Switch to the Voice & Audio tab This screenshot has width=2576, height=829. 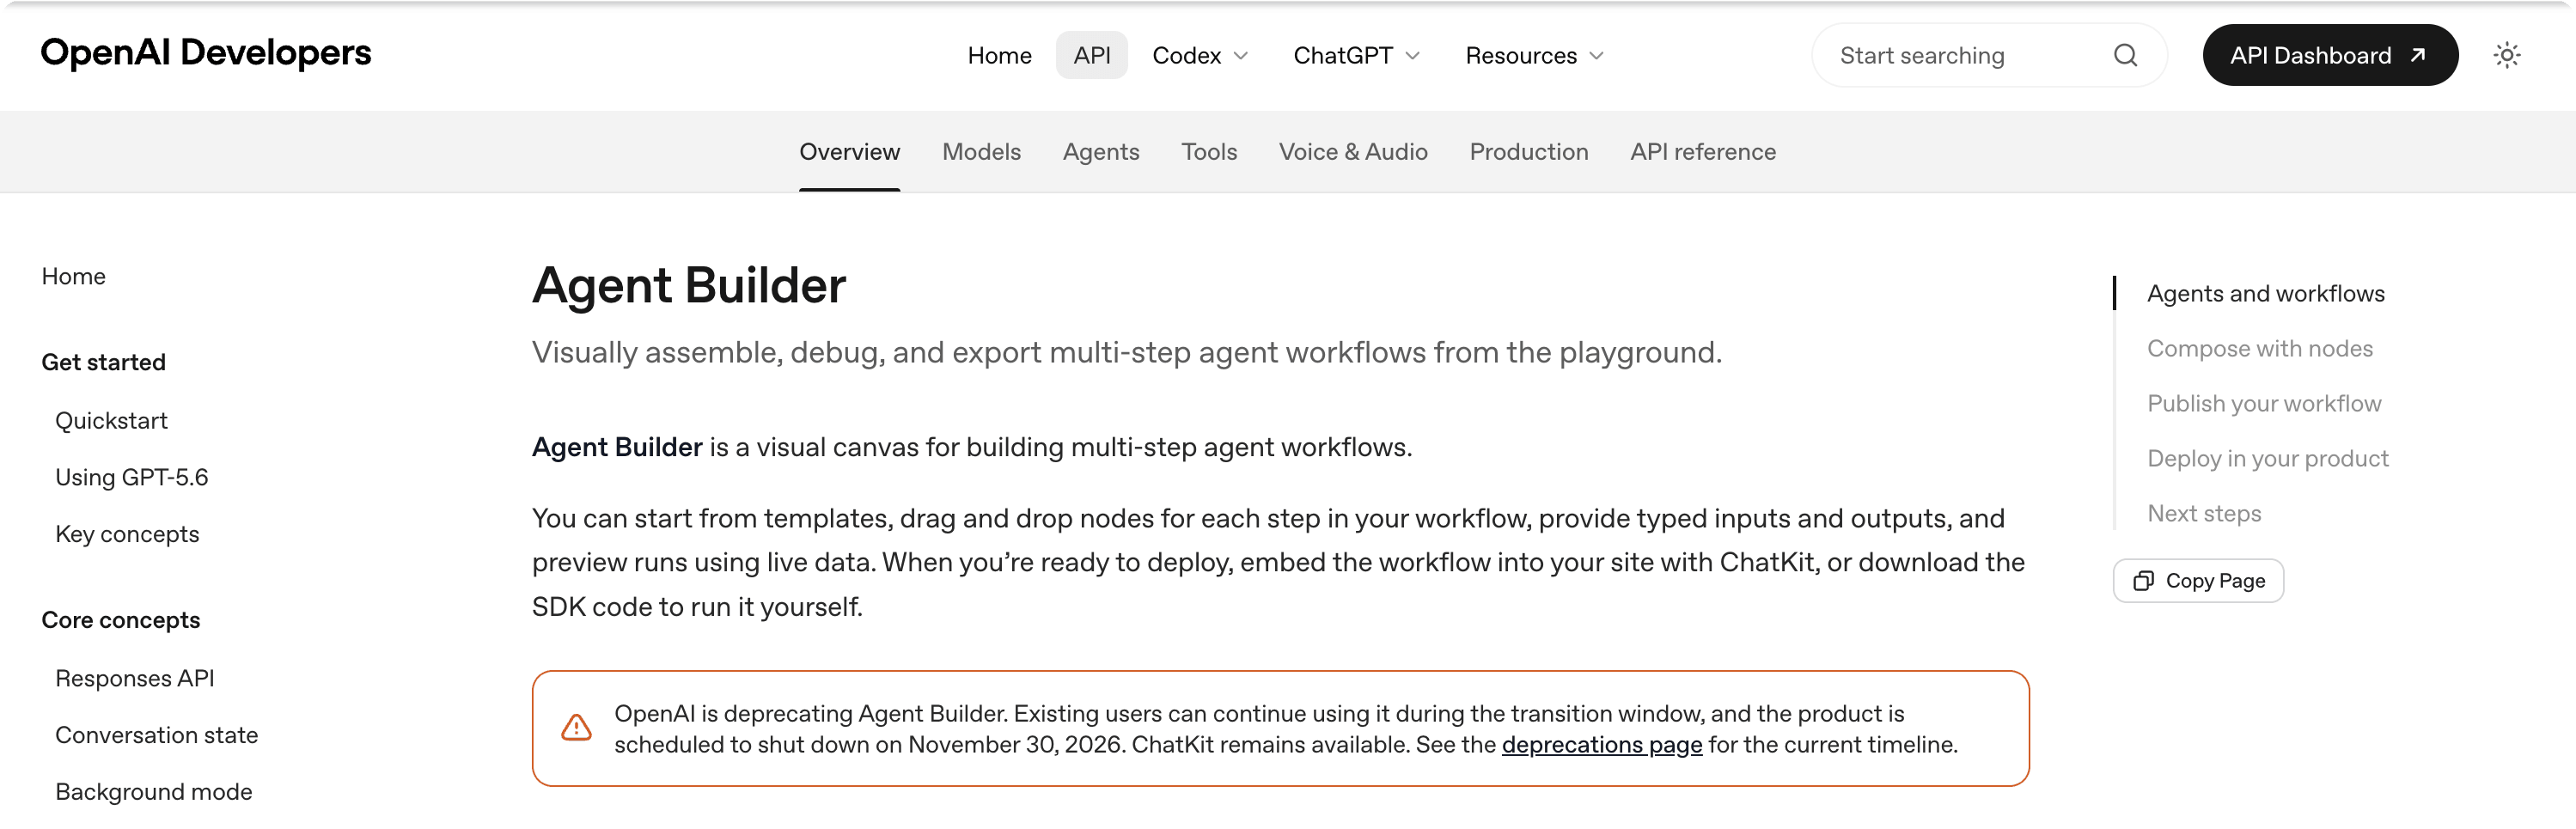coord(1352,152)
